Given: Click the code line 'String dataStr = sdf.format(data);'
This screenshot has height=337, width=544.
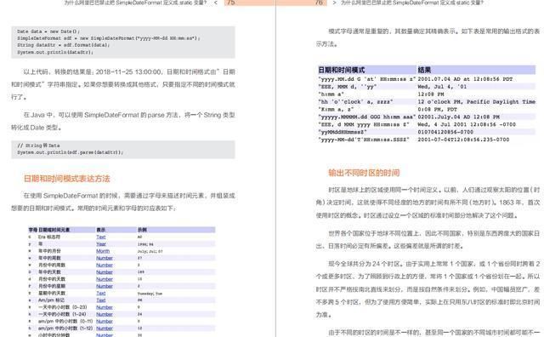Looking at the screenshot, I should click(64, 45).
